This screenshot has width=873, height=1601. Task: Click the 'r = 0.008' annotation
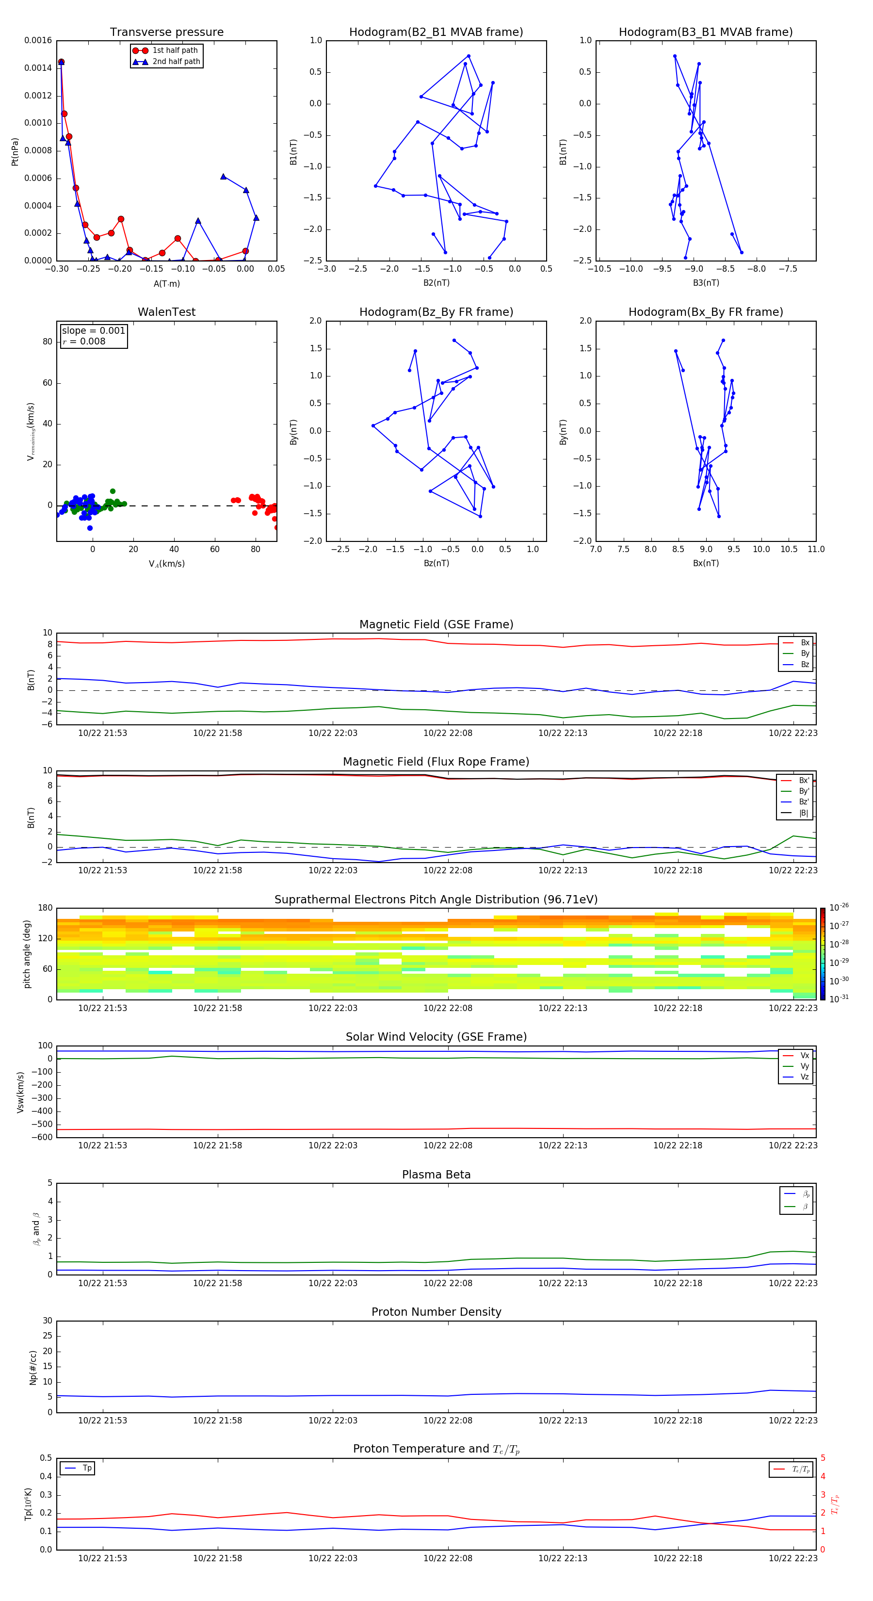click(x=84, y=341)
